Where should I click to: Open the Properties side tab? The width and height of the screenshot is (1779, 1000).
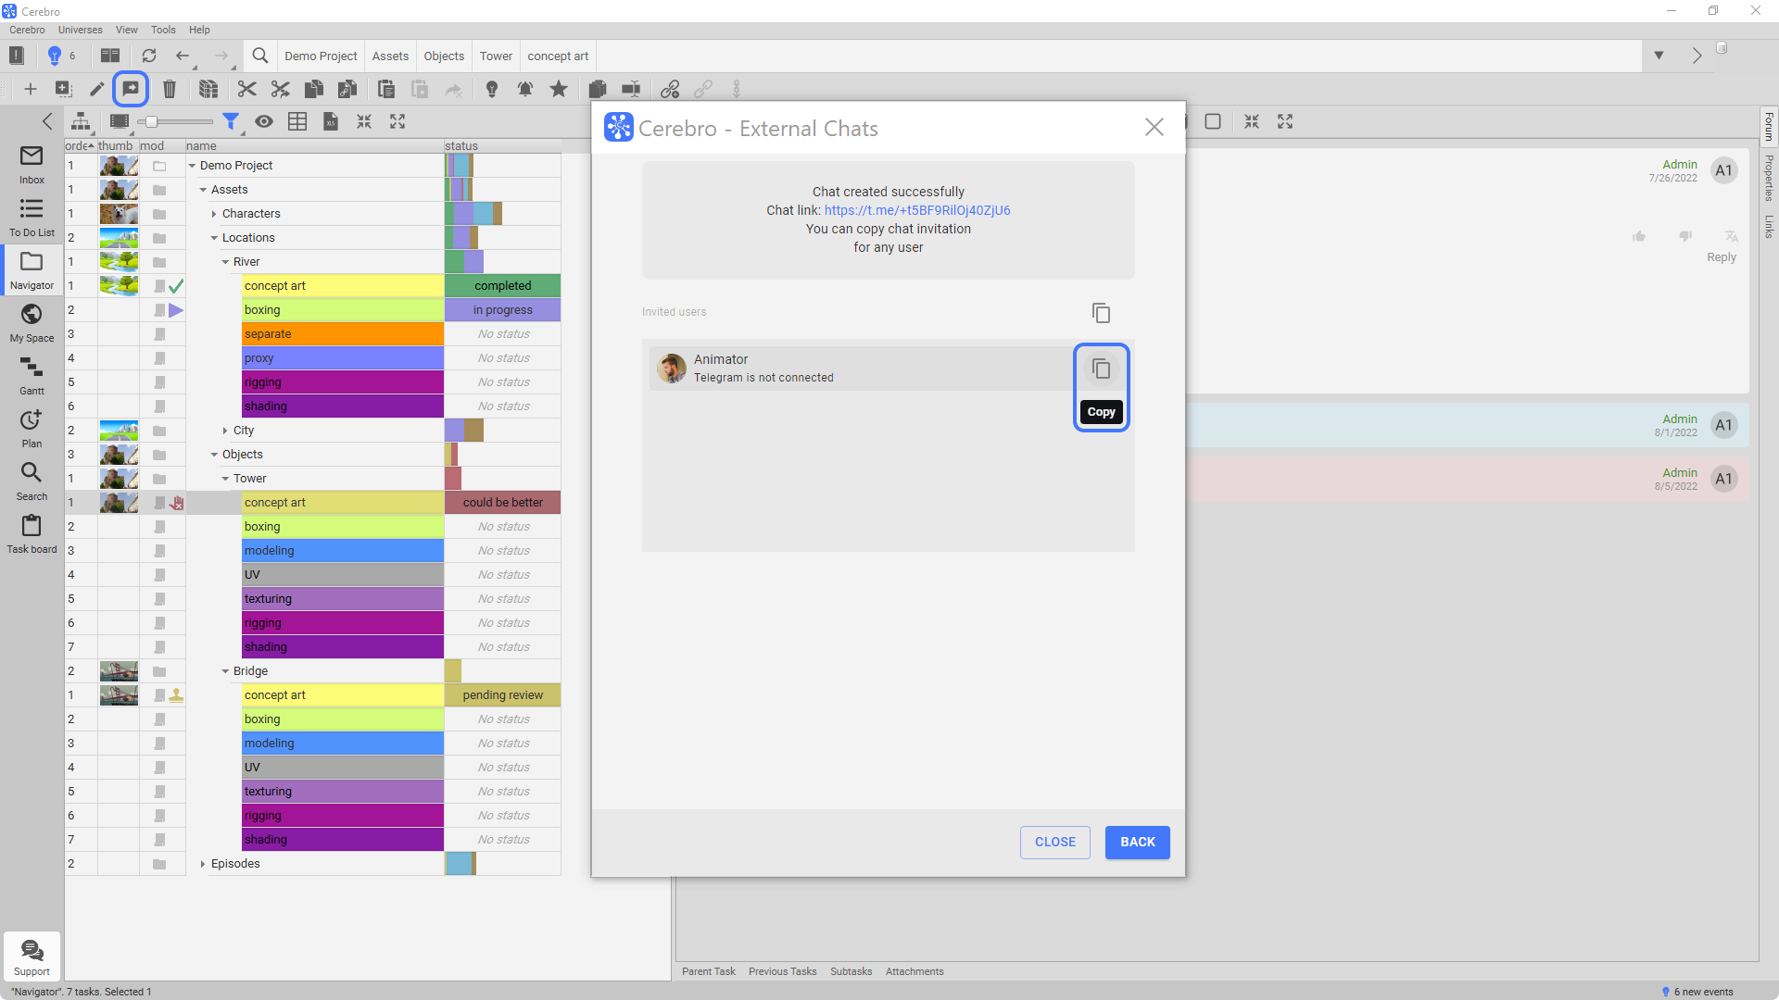pyautogui.click(x=1769, y=178)
